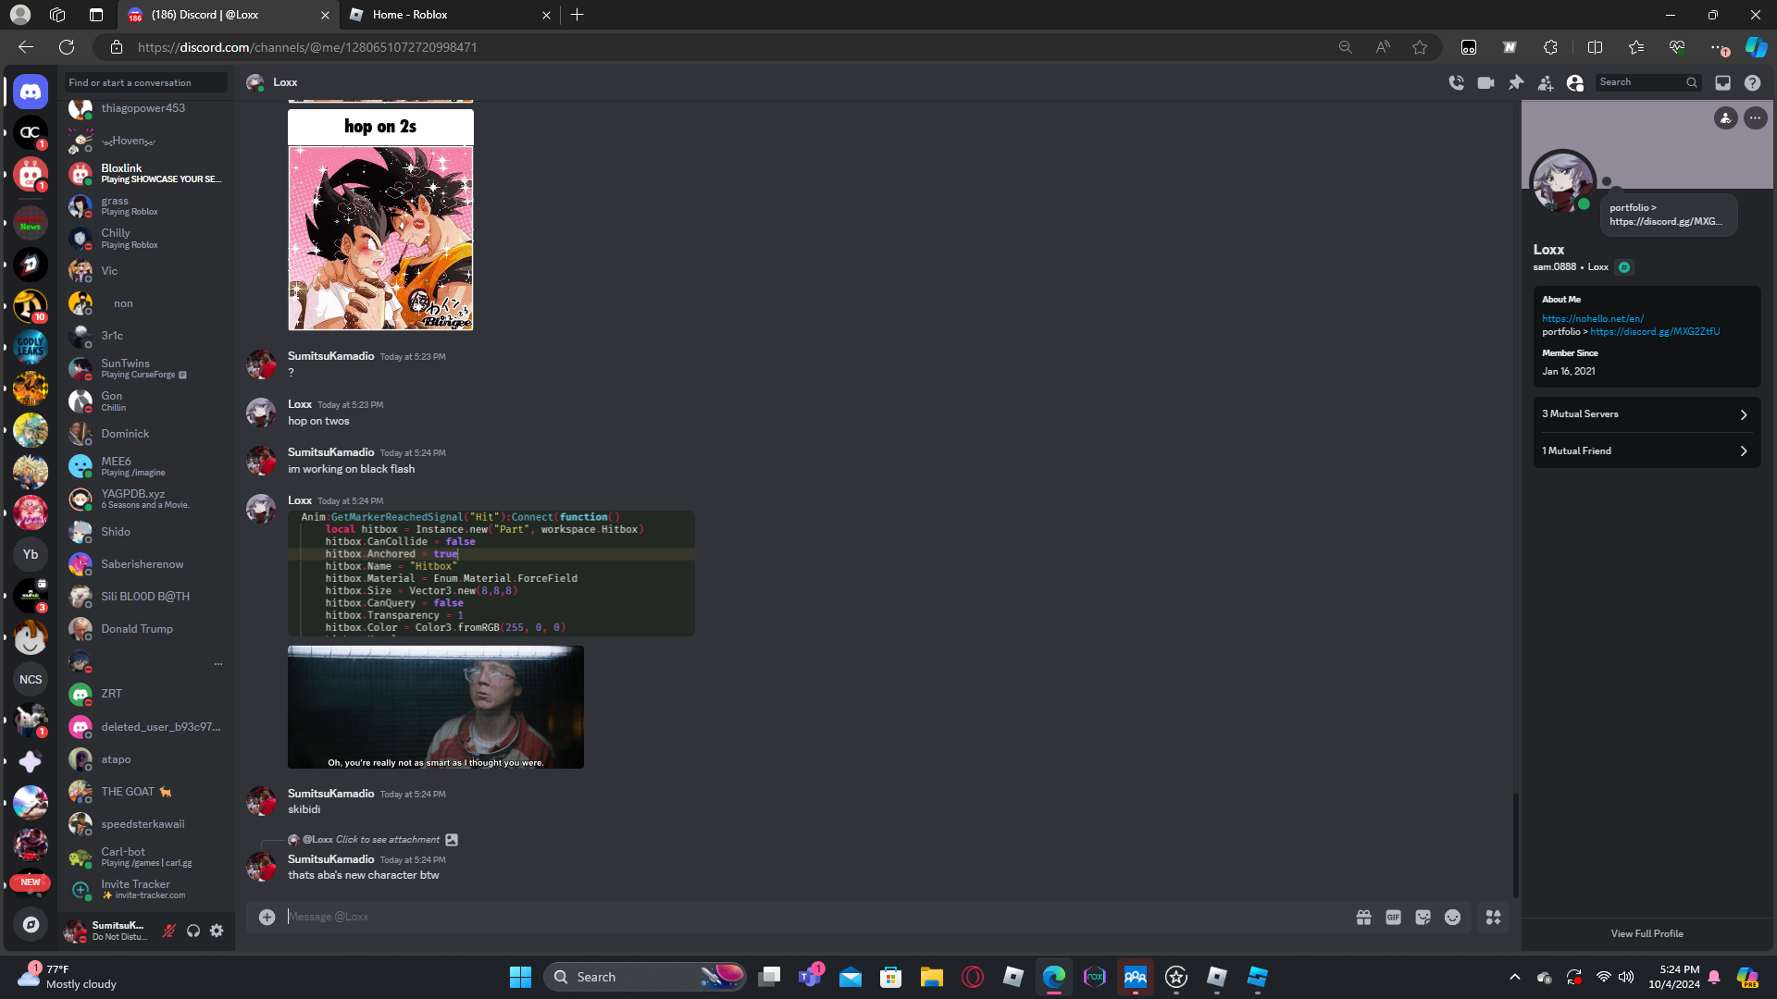
Task: Click the friend status button on profile
Action: 1725,117
